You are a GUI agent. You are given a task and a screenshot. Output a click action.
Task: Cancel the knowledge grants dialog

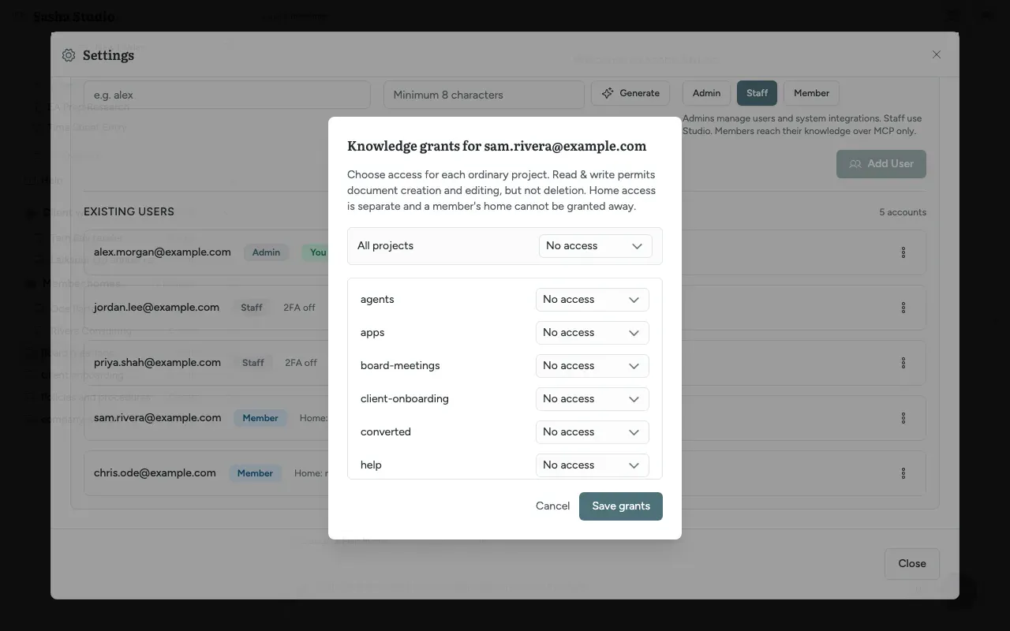pos(552,506)
